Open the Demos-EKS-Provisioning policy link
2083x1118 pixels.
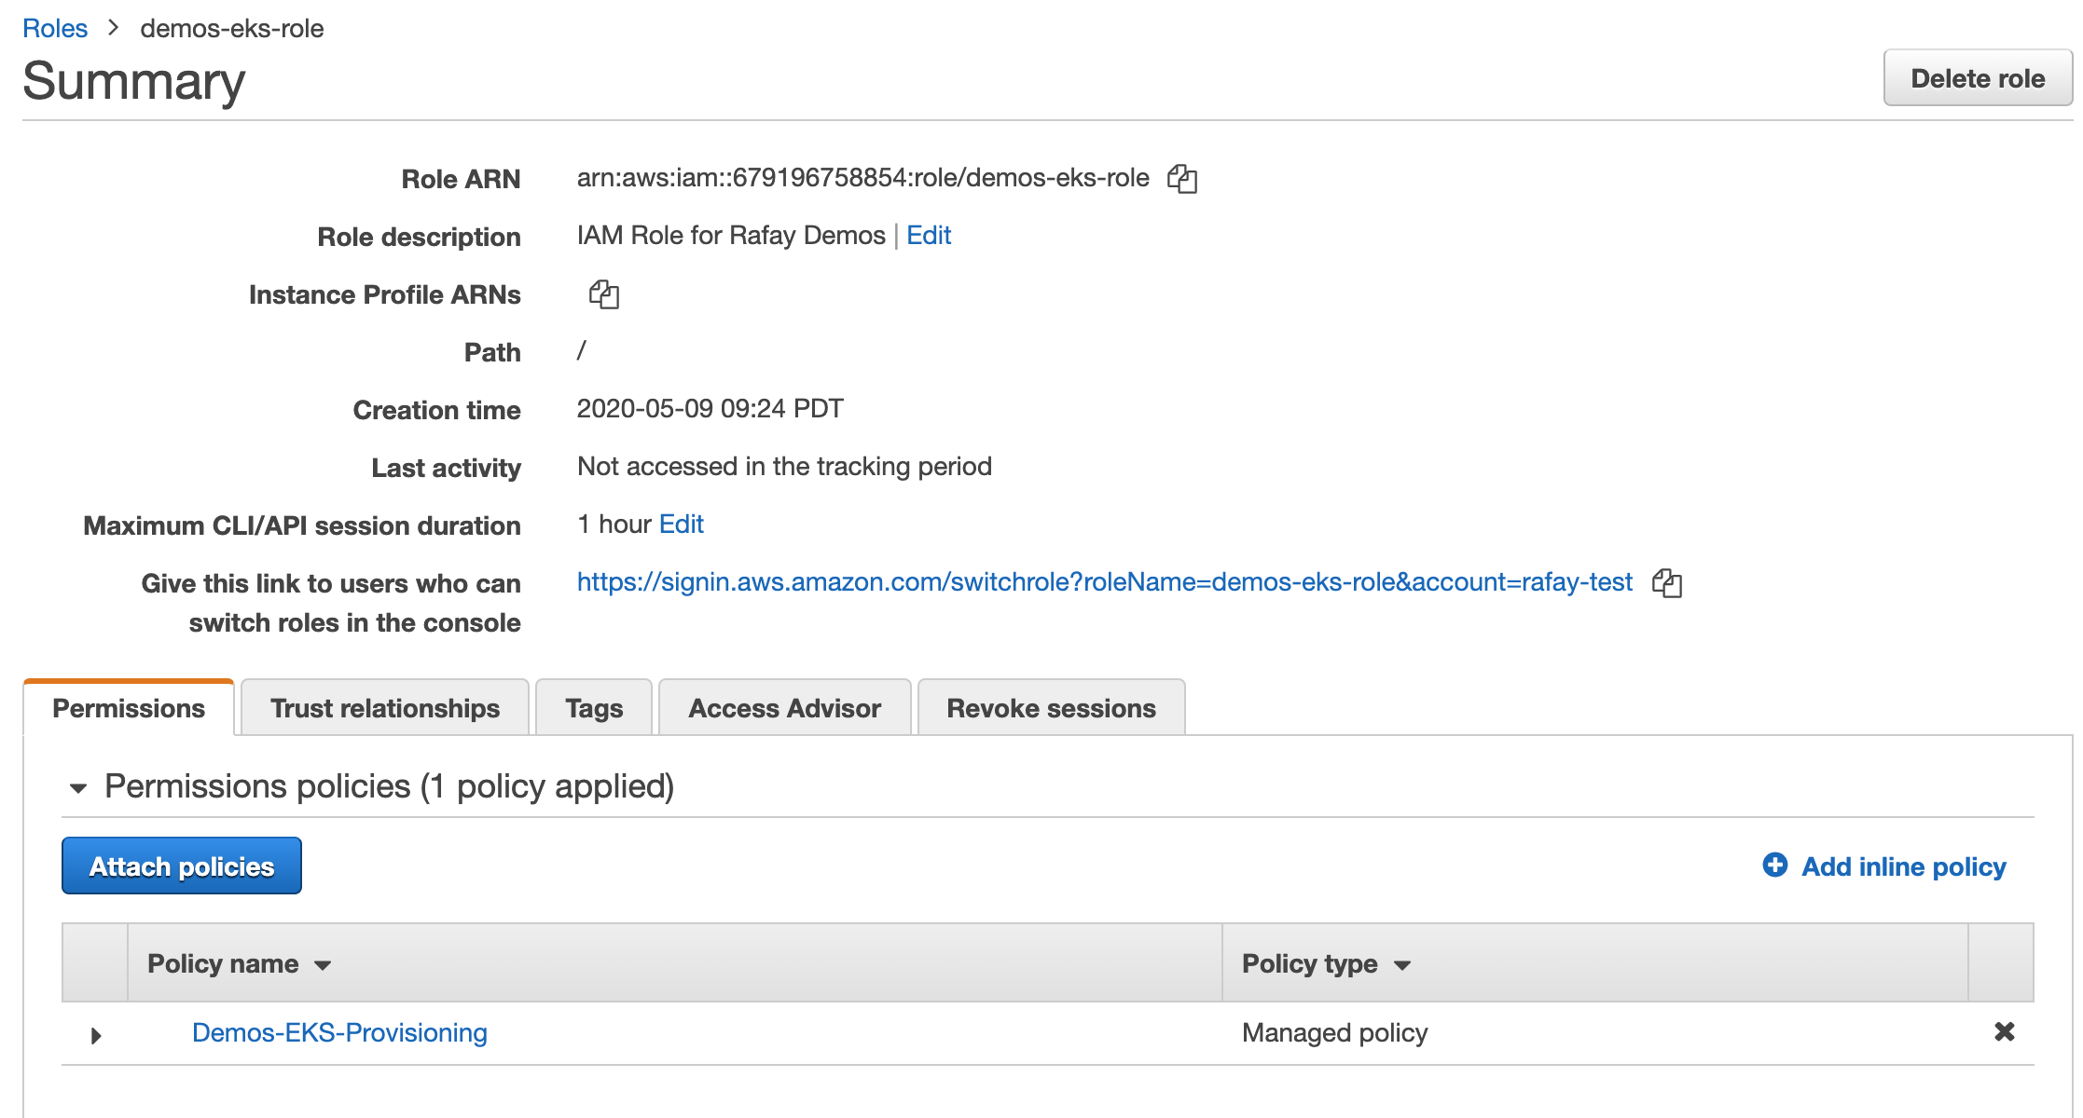339,1032
